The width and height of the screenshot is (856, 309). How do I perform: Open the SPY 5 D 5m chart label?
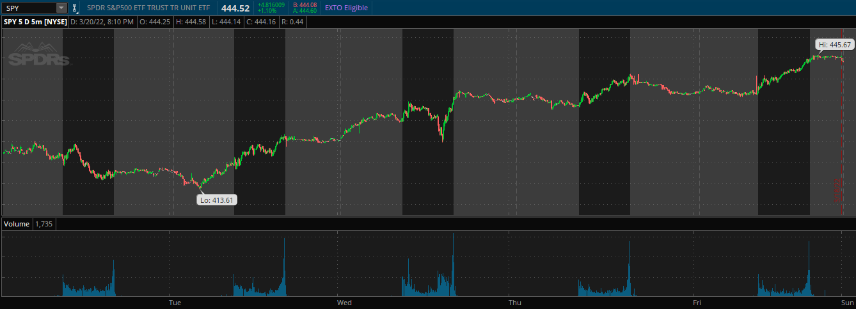[35, 22]
